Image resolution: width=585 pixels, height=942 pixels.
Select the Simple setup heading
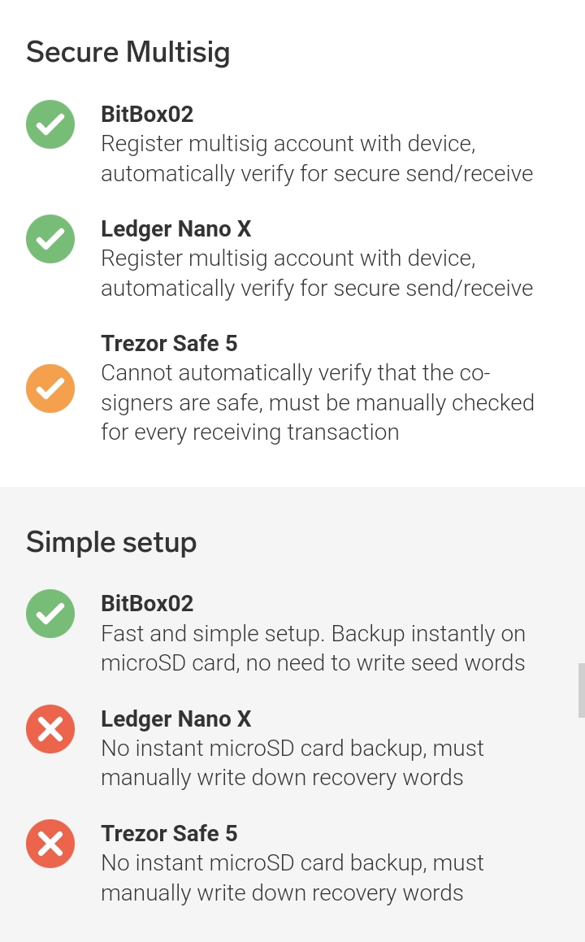click(111, 542)
